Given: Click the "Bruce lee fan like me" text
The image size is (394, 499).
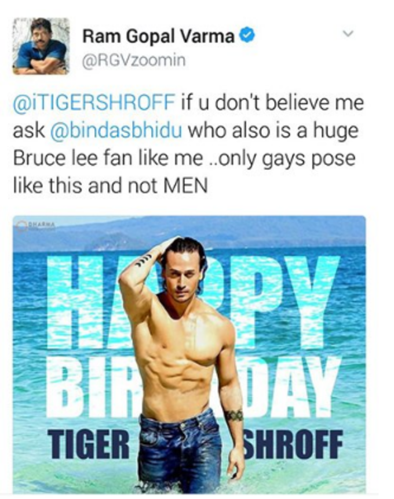Looking at the screenshot, I should 108,158.
